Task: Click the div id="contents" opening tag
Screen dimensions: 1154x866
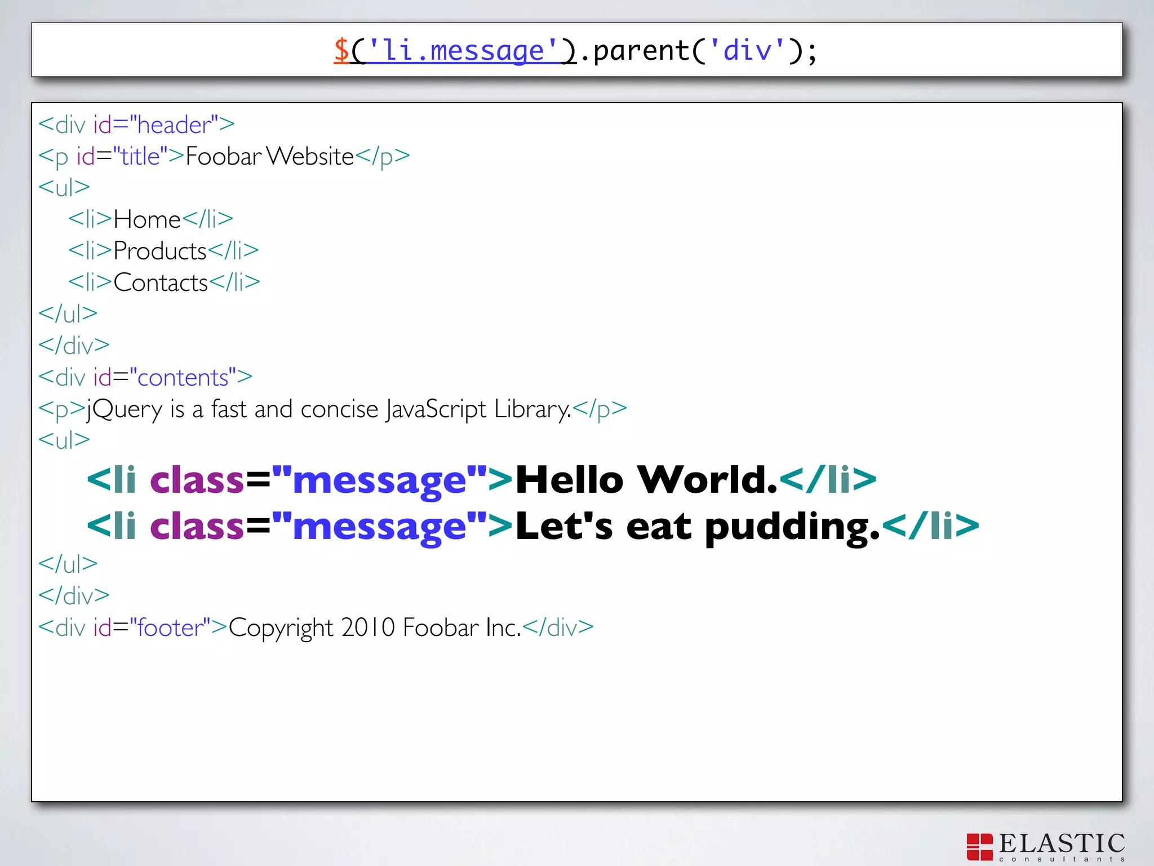Action: pyautogui.click(x=145, y=377)
